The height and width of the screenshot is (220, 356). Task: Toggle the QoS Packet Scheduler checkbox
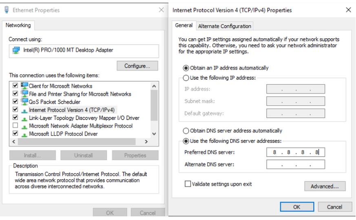click(15, 101)
